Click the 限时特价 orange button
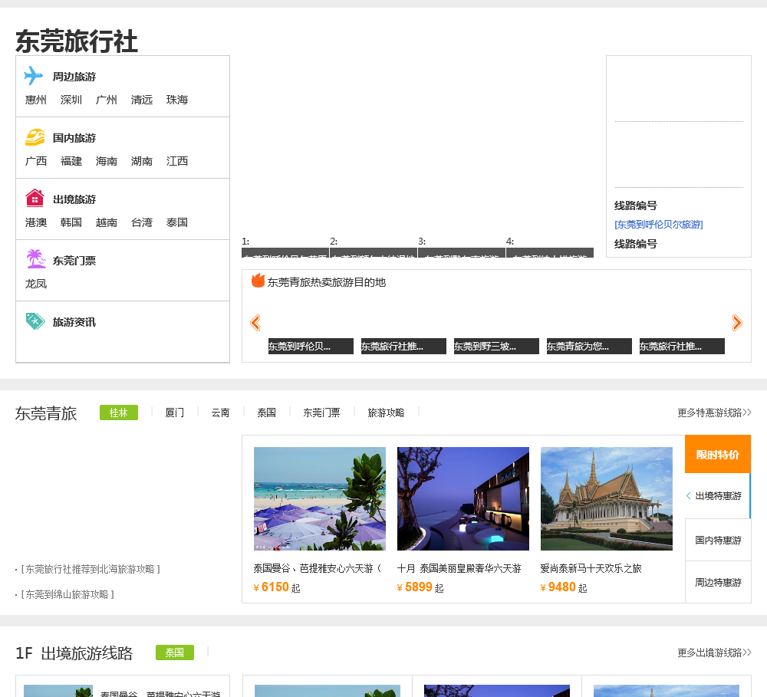This screenshot has width=767, height=697. click(717, 455)
